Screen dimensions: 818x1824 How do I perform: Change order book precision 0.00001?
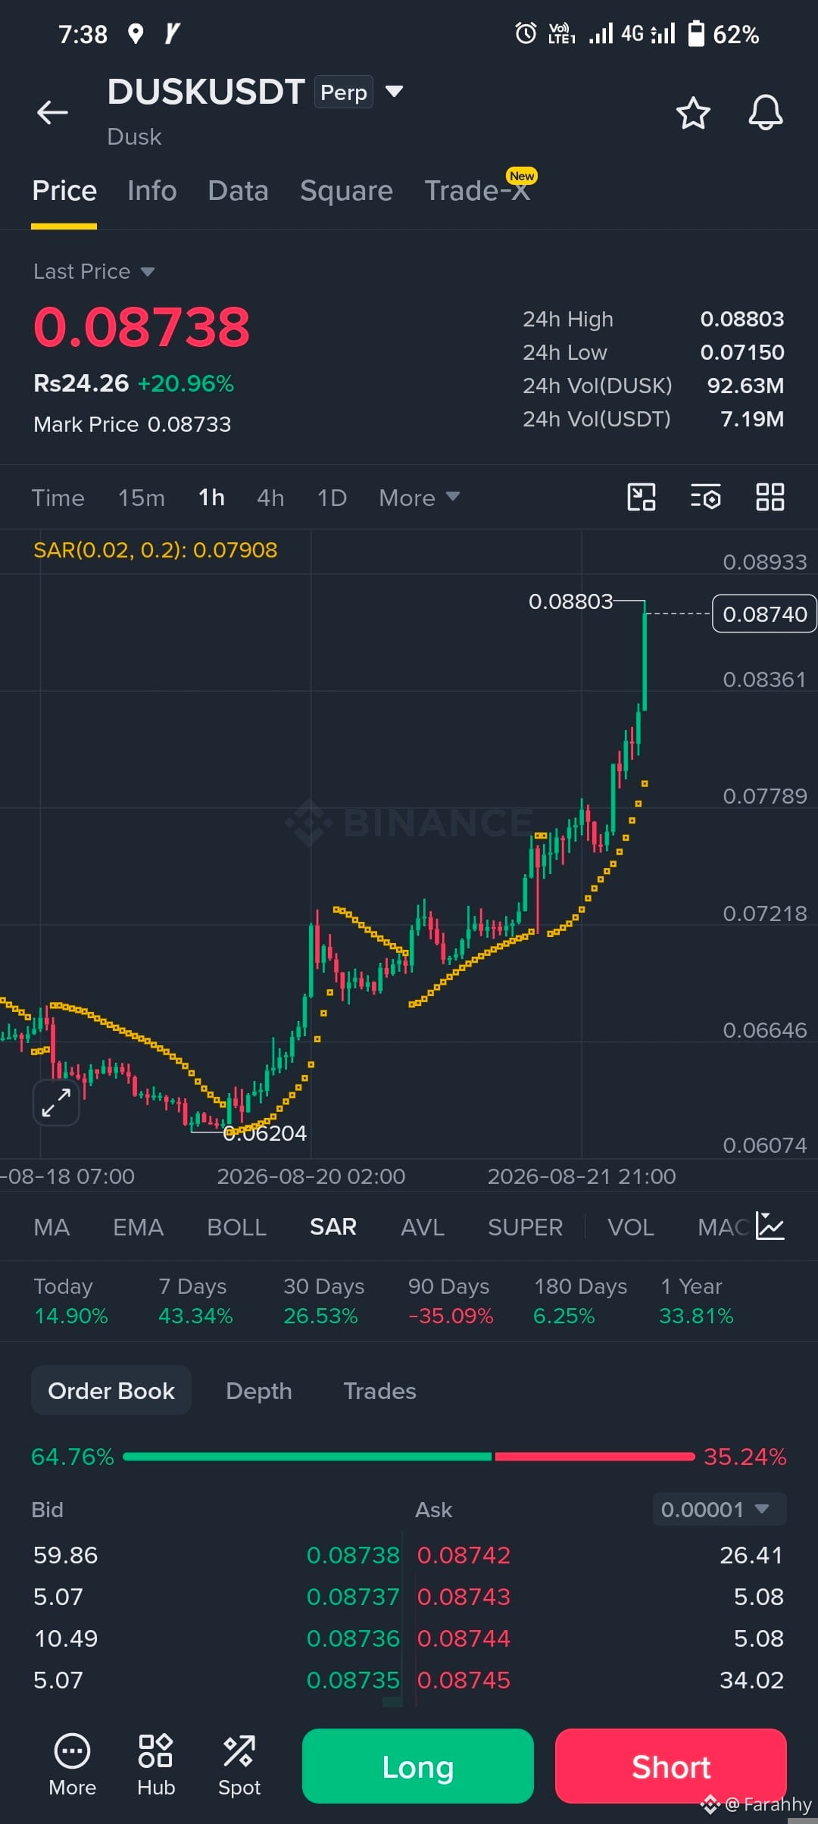[x=720, y=1510]
